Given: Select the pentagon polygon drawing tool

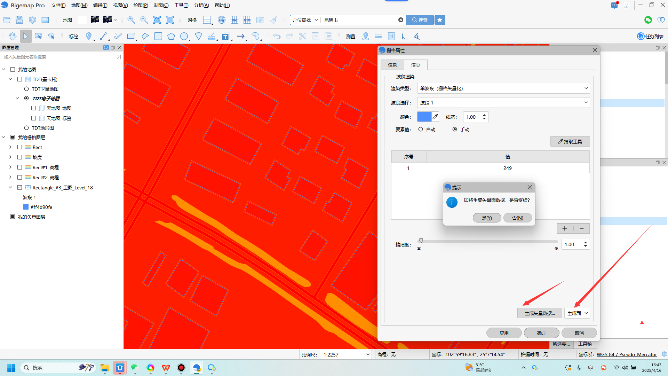Looking at the screenshot, I should point(171,36).
